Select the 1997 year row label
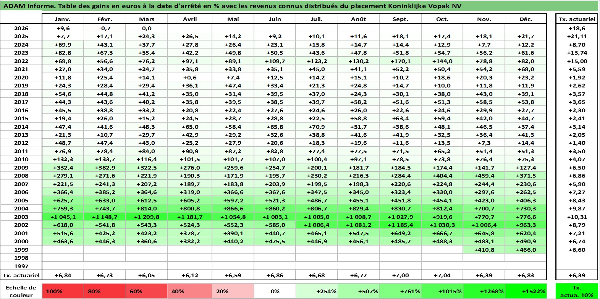The height and width of the screenshot is (299, 600). [x=21, y=266]
